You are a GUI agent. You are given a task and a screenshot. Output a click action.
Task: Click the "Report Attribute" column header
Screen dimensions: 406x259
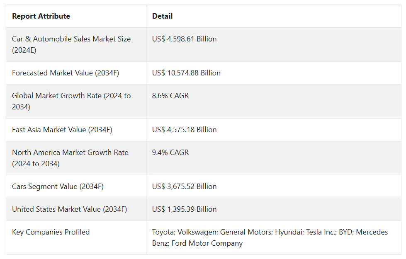point(41,16)
